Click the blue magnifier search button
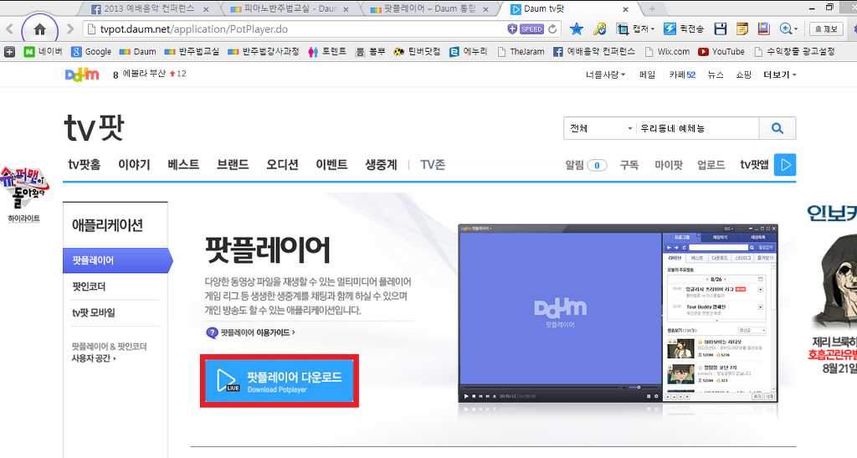Viewport: 857px width, 458px height. 777,128
